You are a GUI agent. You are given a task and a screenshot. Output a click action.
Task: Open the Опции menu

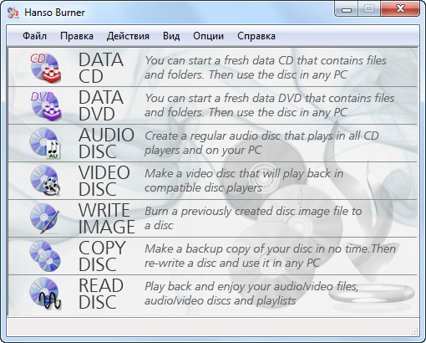click(208, 36)
